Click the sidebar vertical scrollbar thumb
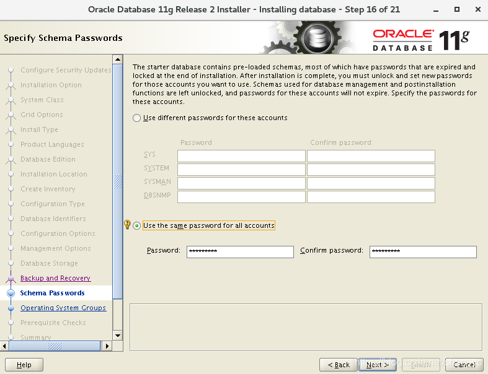Viewport: 488px width, 374px height. 118,181
